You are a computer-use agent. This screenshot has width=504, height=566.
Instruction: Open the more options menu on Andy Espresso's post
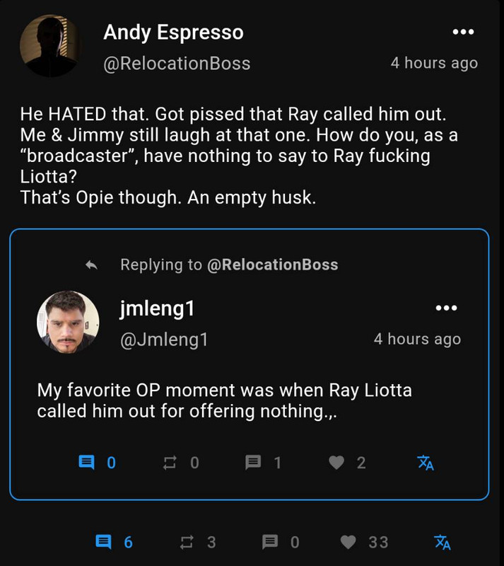[x=463, y=32]
